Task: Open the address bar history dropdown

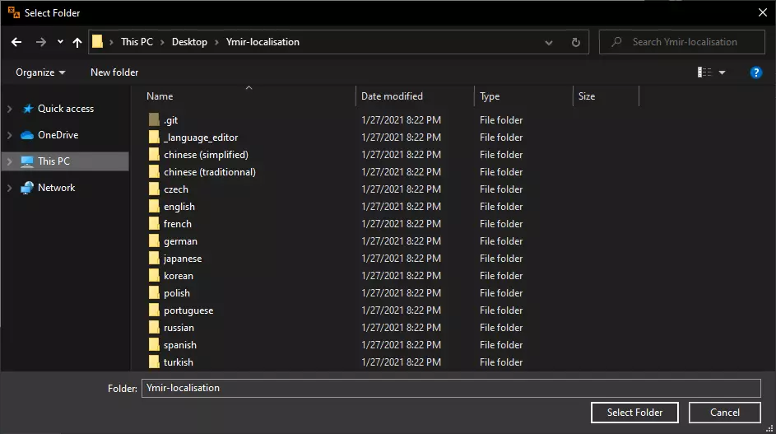Action: pos(551,42)
